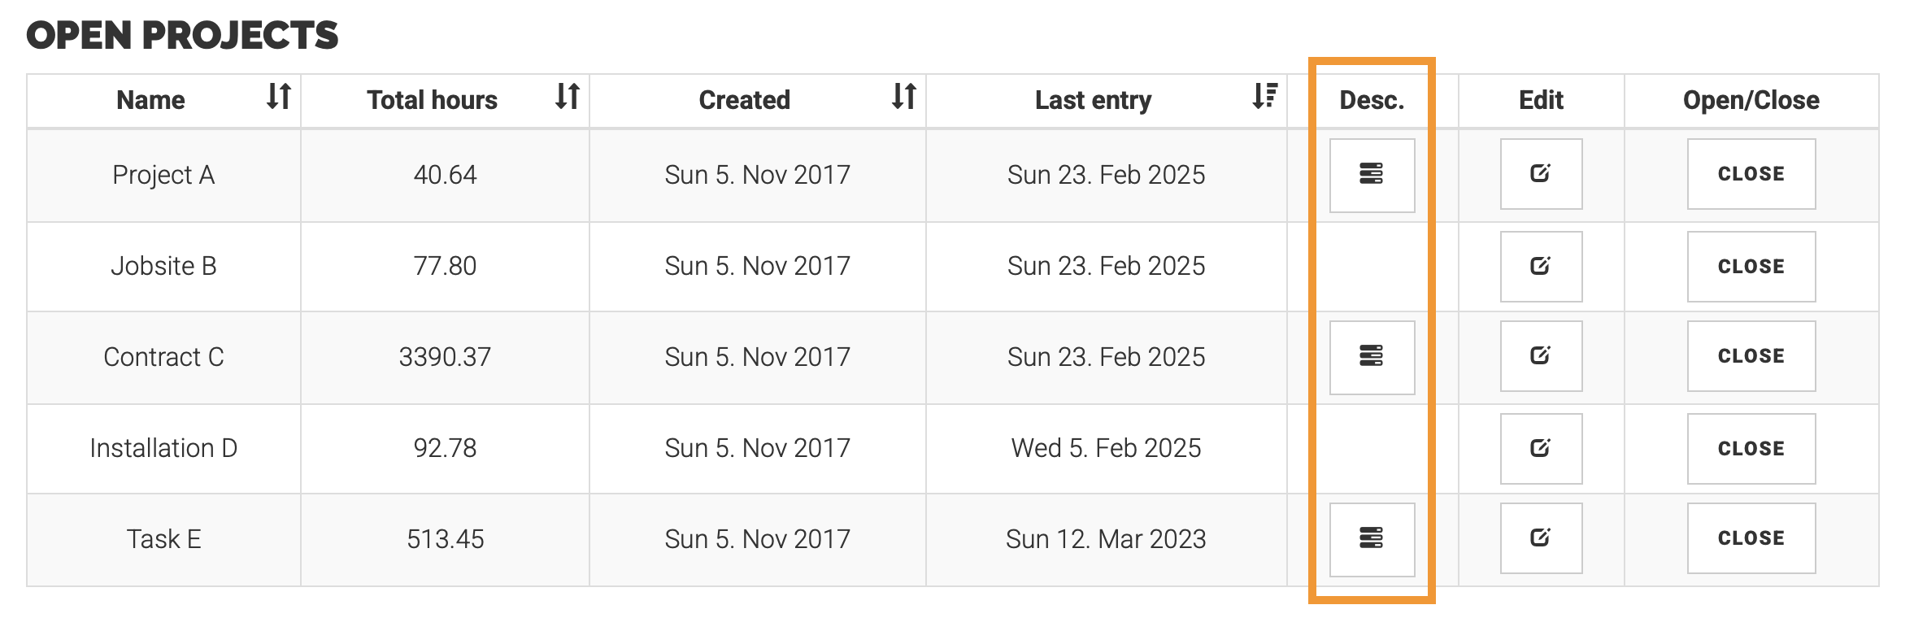Open description for Project A
Viewport: 1914px width, 618px height.
[x=1371, y=175]
